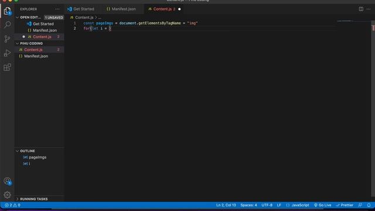Click line number 1 in gutter
This screenshot has height=211, width=375.
point(75,23)
